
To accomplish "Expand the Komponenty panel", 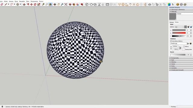I will click(x=181, y=58).
